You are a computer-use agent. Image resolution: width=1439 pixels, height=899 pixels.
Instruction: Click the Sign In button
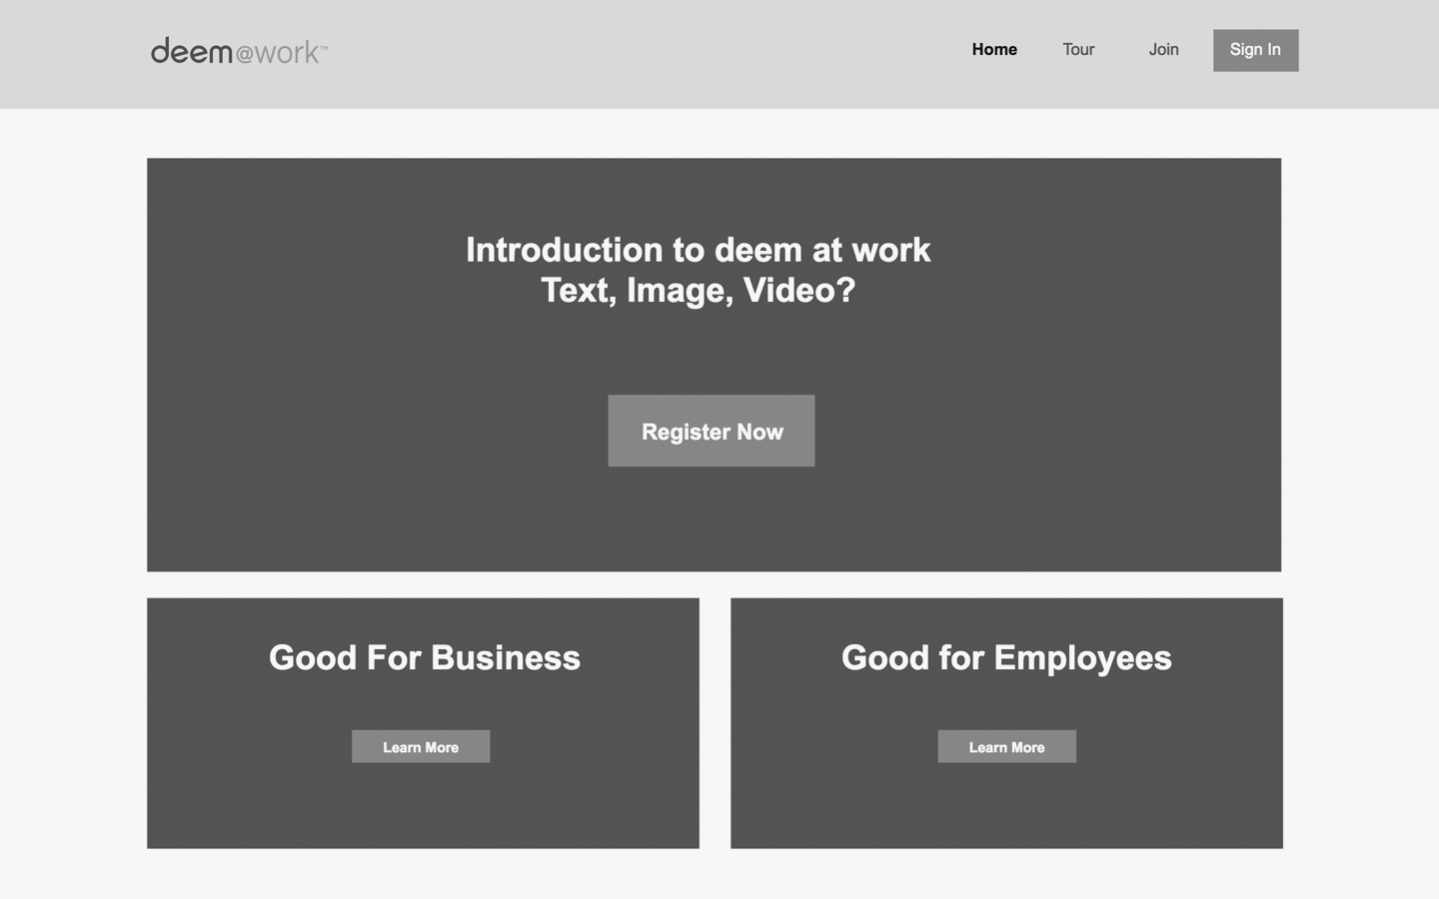[x=1255, y=50]
